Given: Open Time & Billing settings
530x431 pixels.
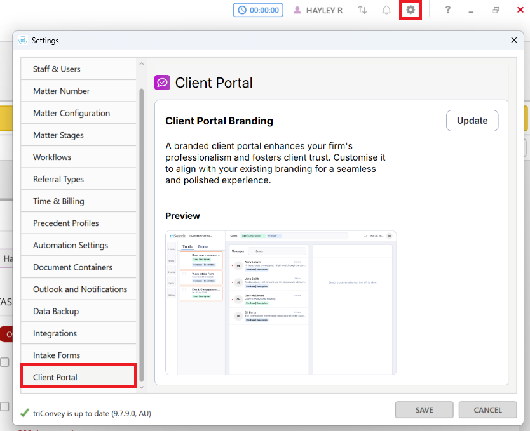Looking at the screenshot, I should pos(78,201).
